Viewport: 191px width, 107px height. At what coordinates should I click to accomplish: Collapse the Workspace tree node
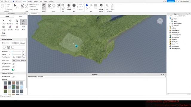[168, 18]
